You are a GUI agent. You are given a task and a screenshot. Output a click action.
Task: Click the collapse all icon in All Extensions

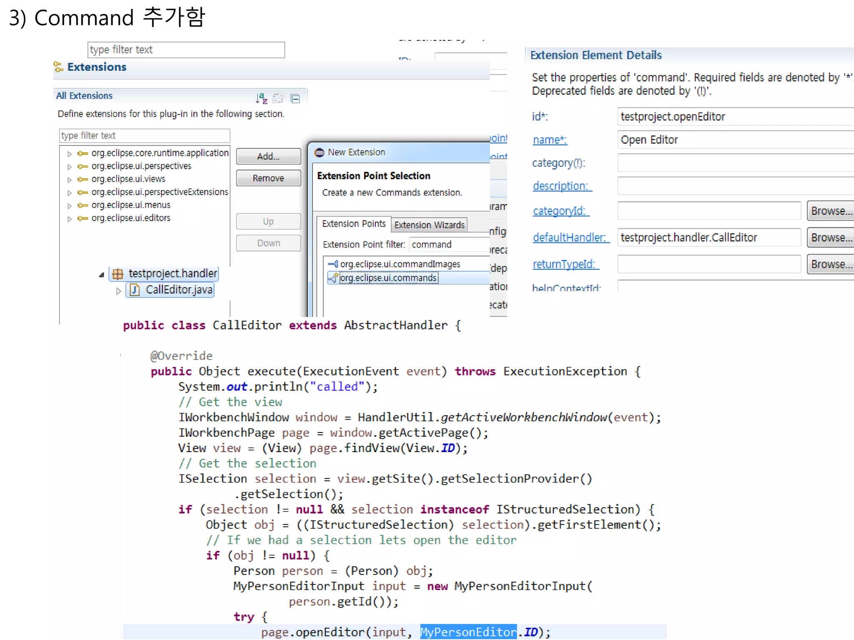tap(295, 99)
